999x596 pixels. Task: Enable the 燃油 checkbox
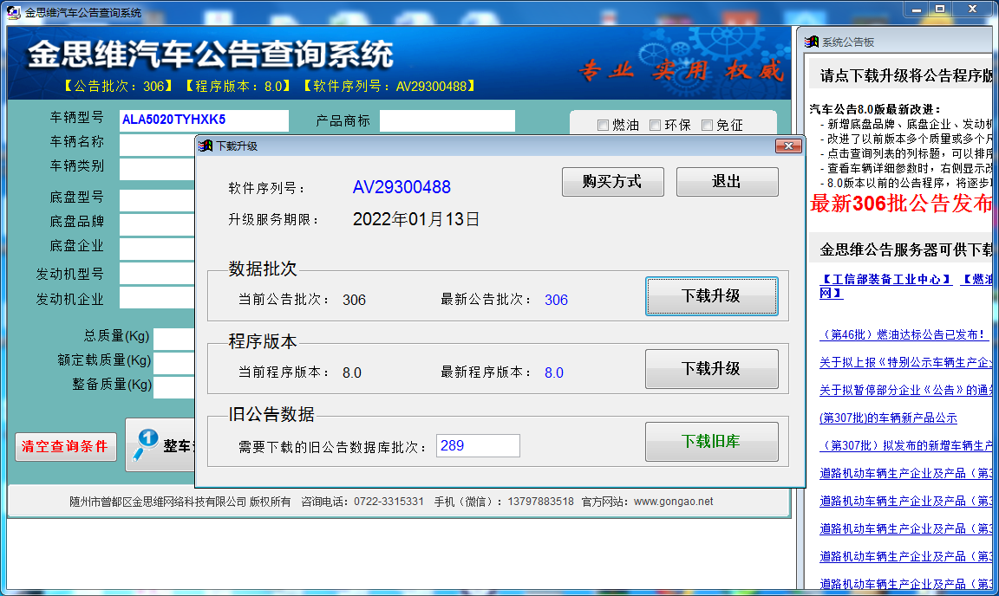[x=603, y=125]
